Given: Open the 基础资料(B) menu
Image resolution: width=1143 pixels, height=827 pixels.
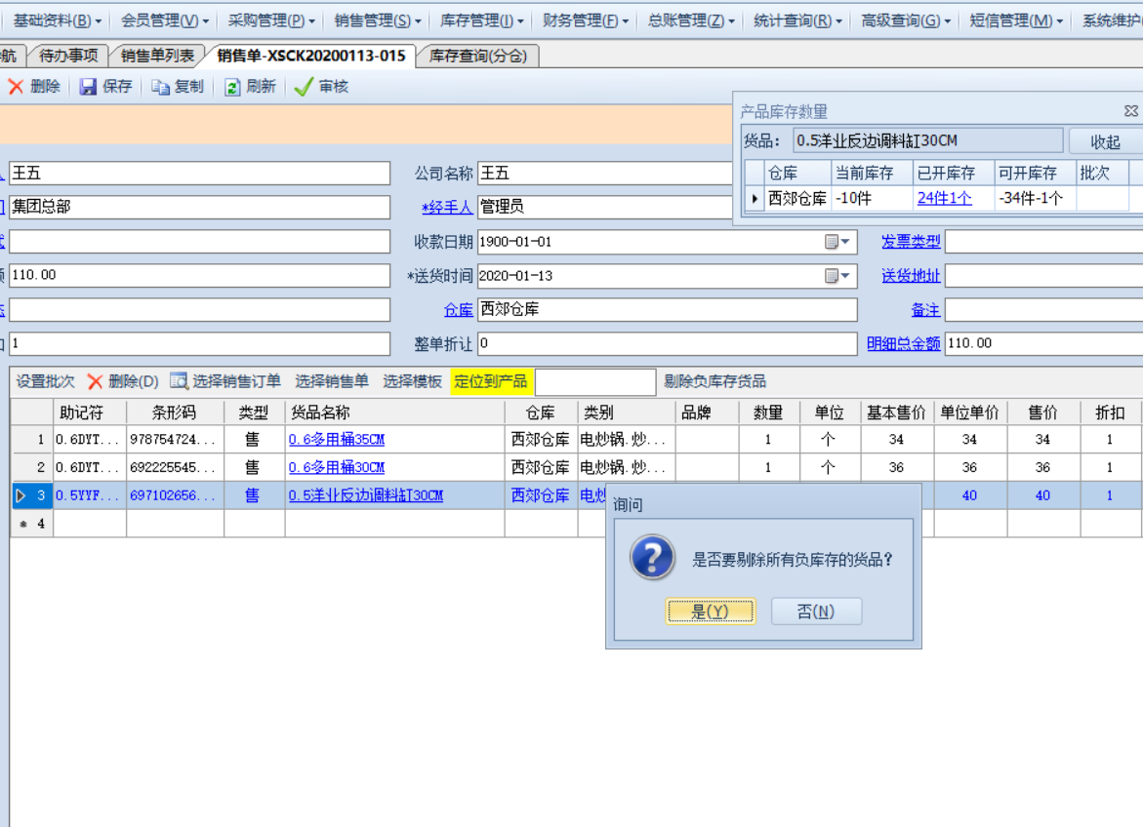Looking at the screenshot, I should tap(57, 20).
